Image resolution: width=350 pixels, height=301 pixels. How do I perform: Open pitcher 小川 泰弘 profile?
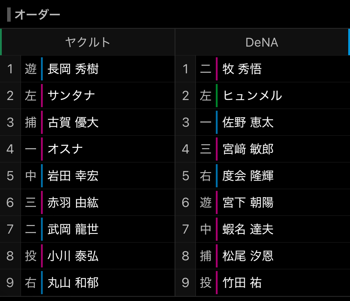(73, 256)
